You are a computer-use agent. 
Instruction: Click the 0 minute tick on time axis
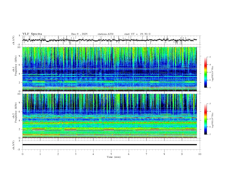pos(22,154)
